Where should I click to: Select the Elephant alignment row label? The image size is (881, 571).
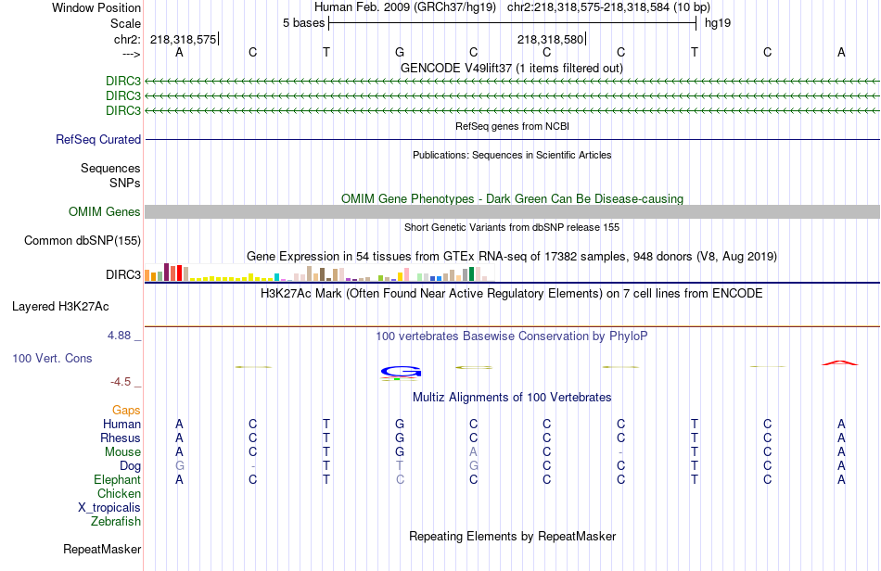[117, 479]
